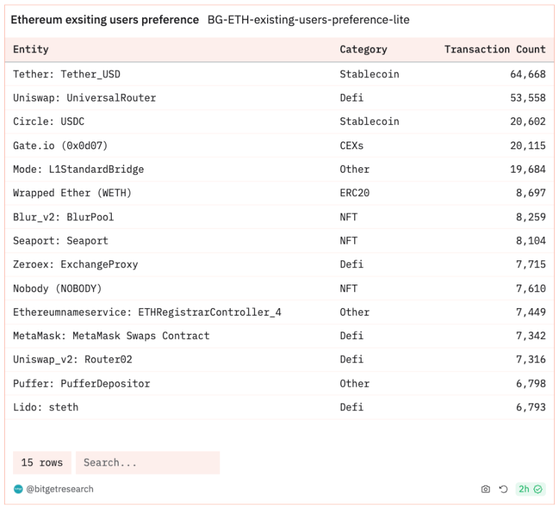Click the 15 rows label
This screenshot has height=507, width=559.
(x=42, y=462)
